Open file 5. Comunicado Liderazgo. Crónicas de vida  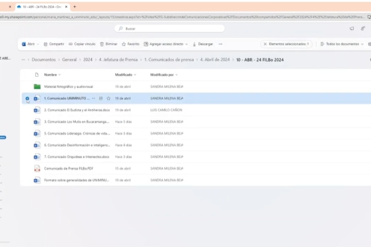coord(77,134)
